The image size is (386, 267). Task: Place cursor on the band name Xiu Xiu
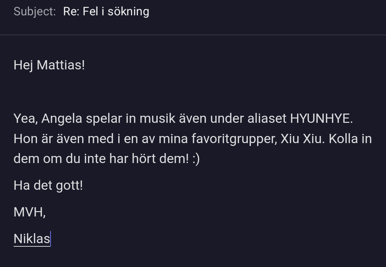pos(302,138)
